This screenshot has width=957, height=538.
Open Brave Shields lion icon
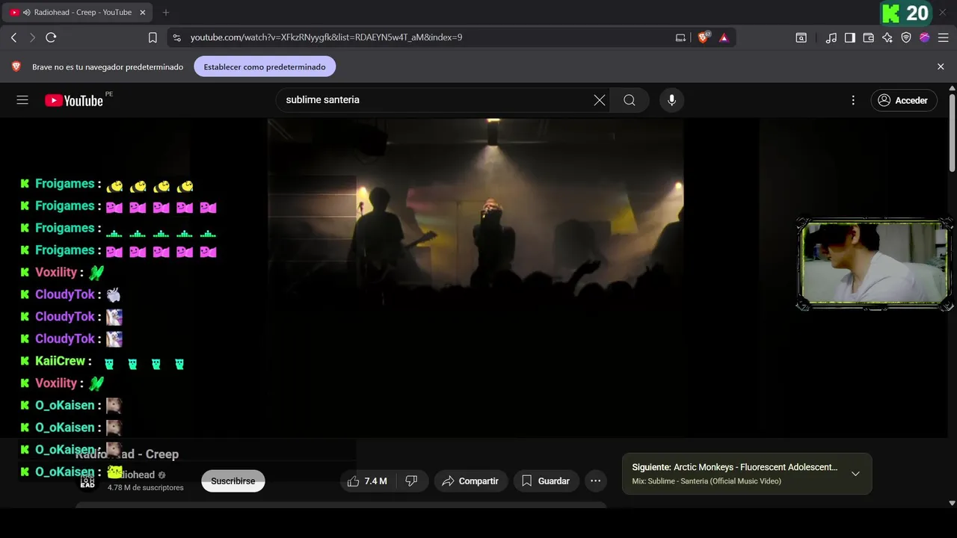[x=703, y=37]
